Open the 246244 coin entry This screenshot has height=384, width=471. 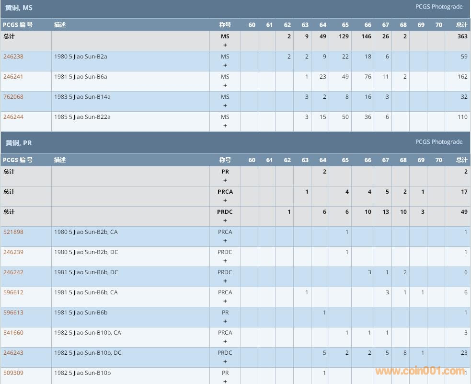[x=13, y=117]
